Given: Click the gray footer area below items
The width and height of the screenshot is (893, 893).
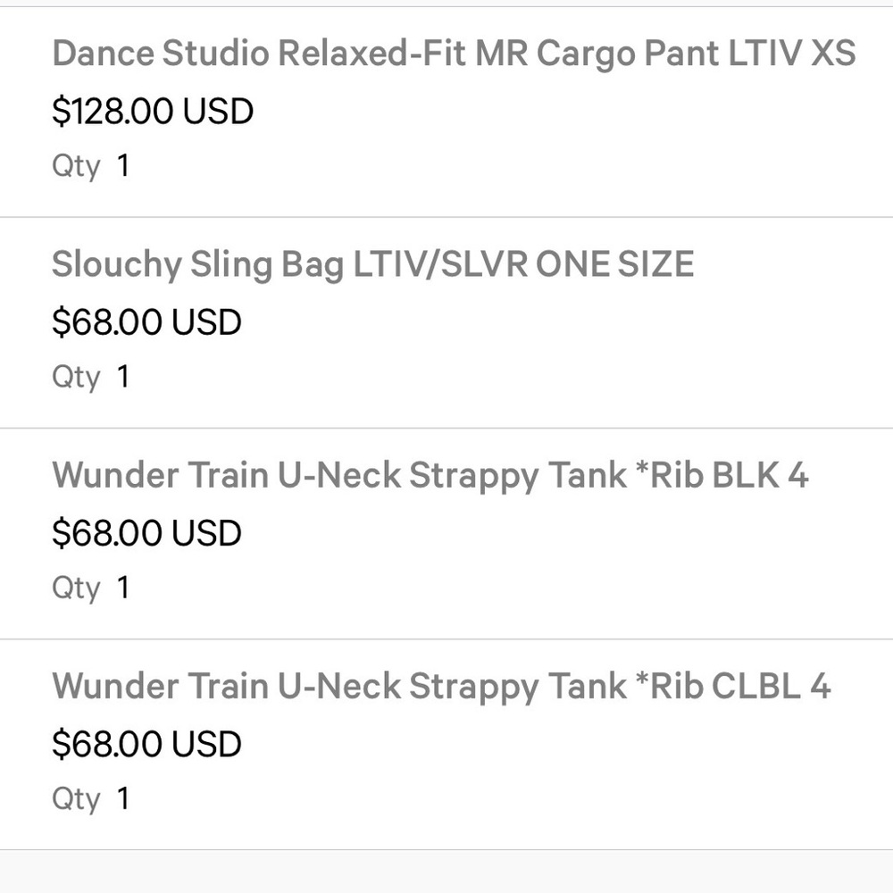Looking at the screenshot, I should [x=446, y=872].
